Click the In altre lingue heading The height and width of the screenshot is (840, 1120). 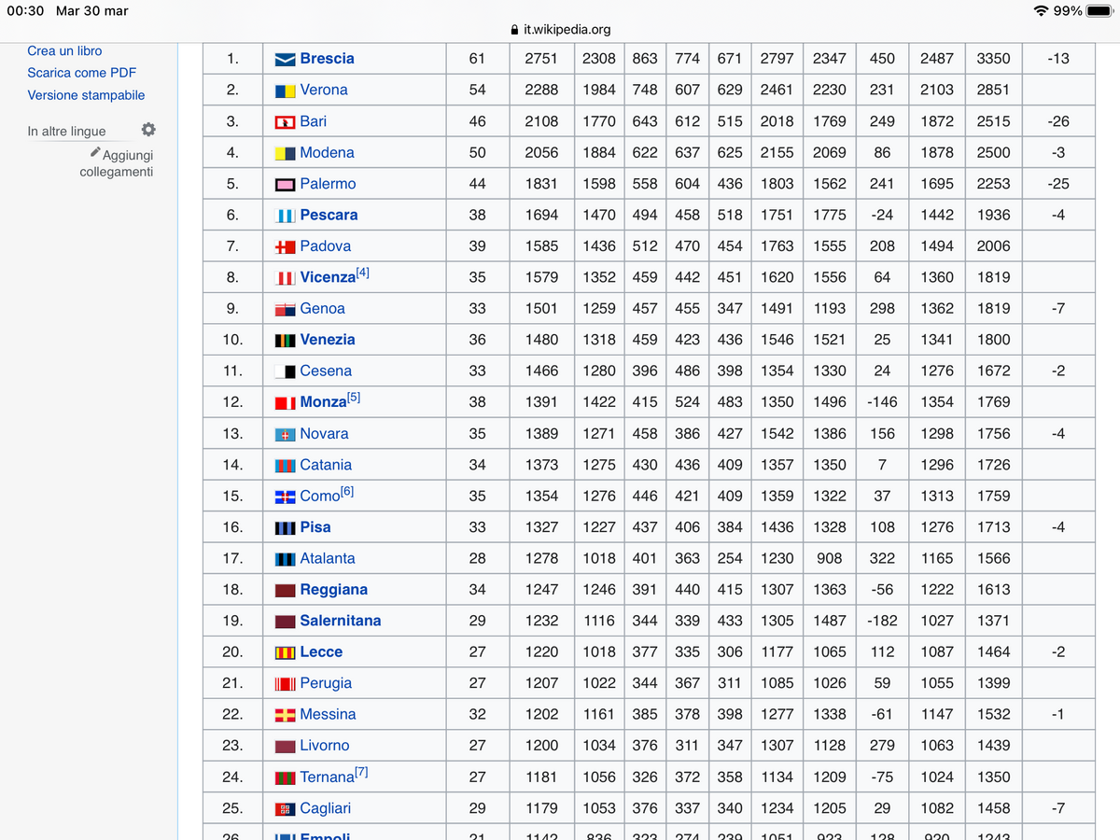(66, 132)
